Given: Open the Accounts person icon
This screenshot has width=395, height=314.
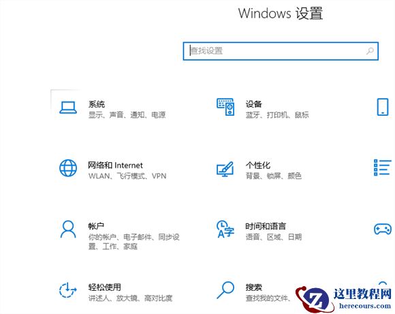Looking at the screenshot, I should (68, 229).
